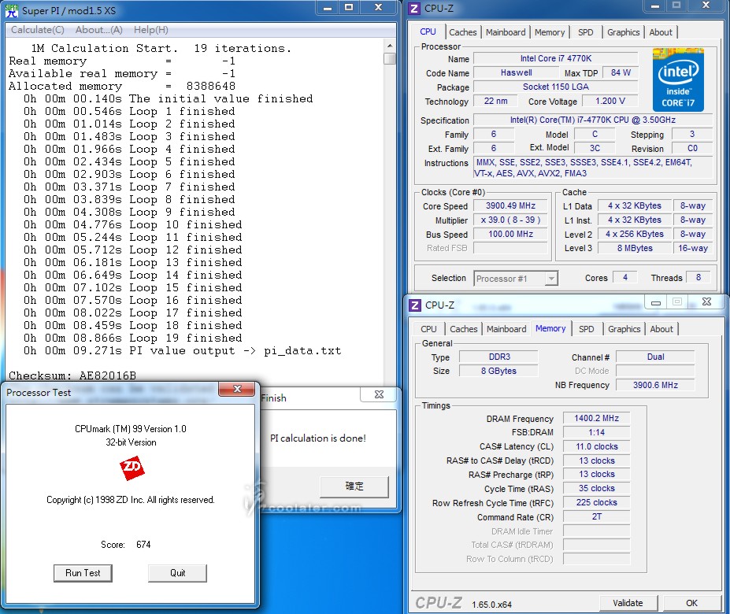Click the memory Size value 8 GBytes

coord(499,371)
